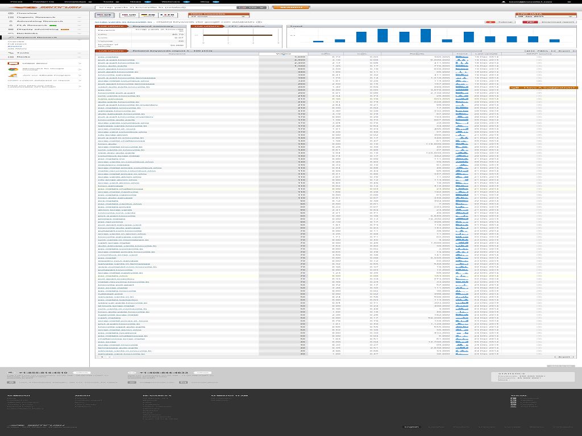Select the US database flag button
This screenshot has width=582, height=436.
[105, 15]
